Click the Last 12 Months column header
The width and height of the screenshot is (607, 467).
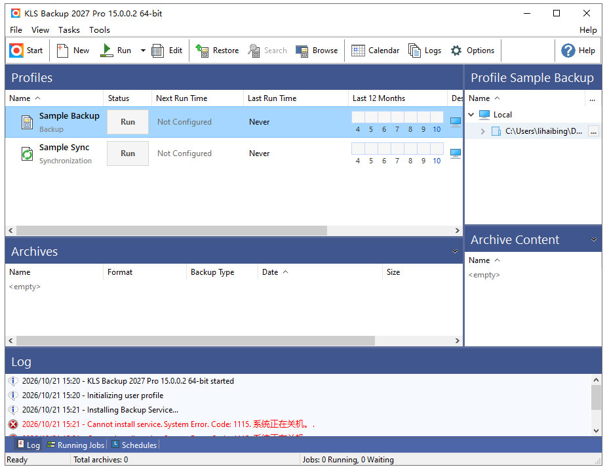[398, 98]
